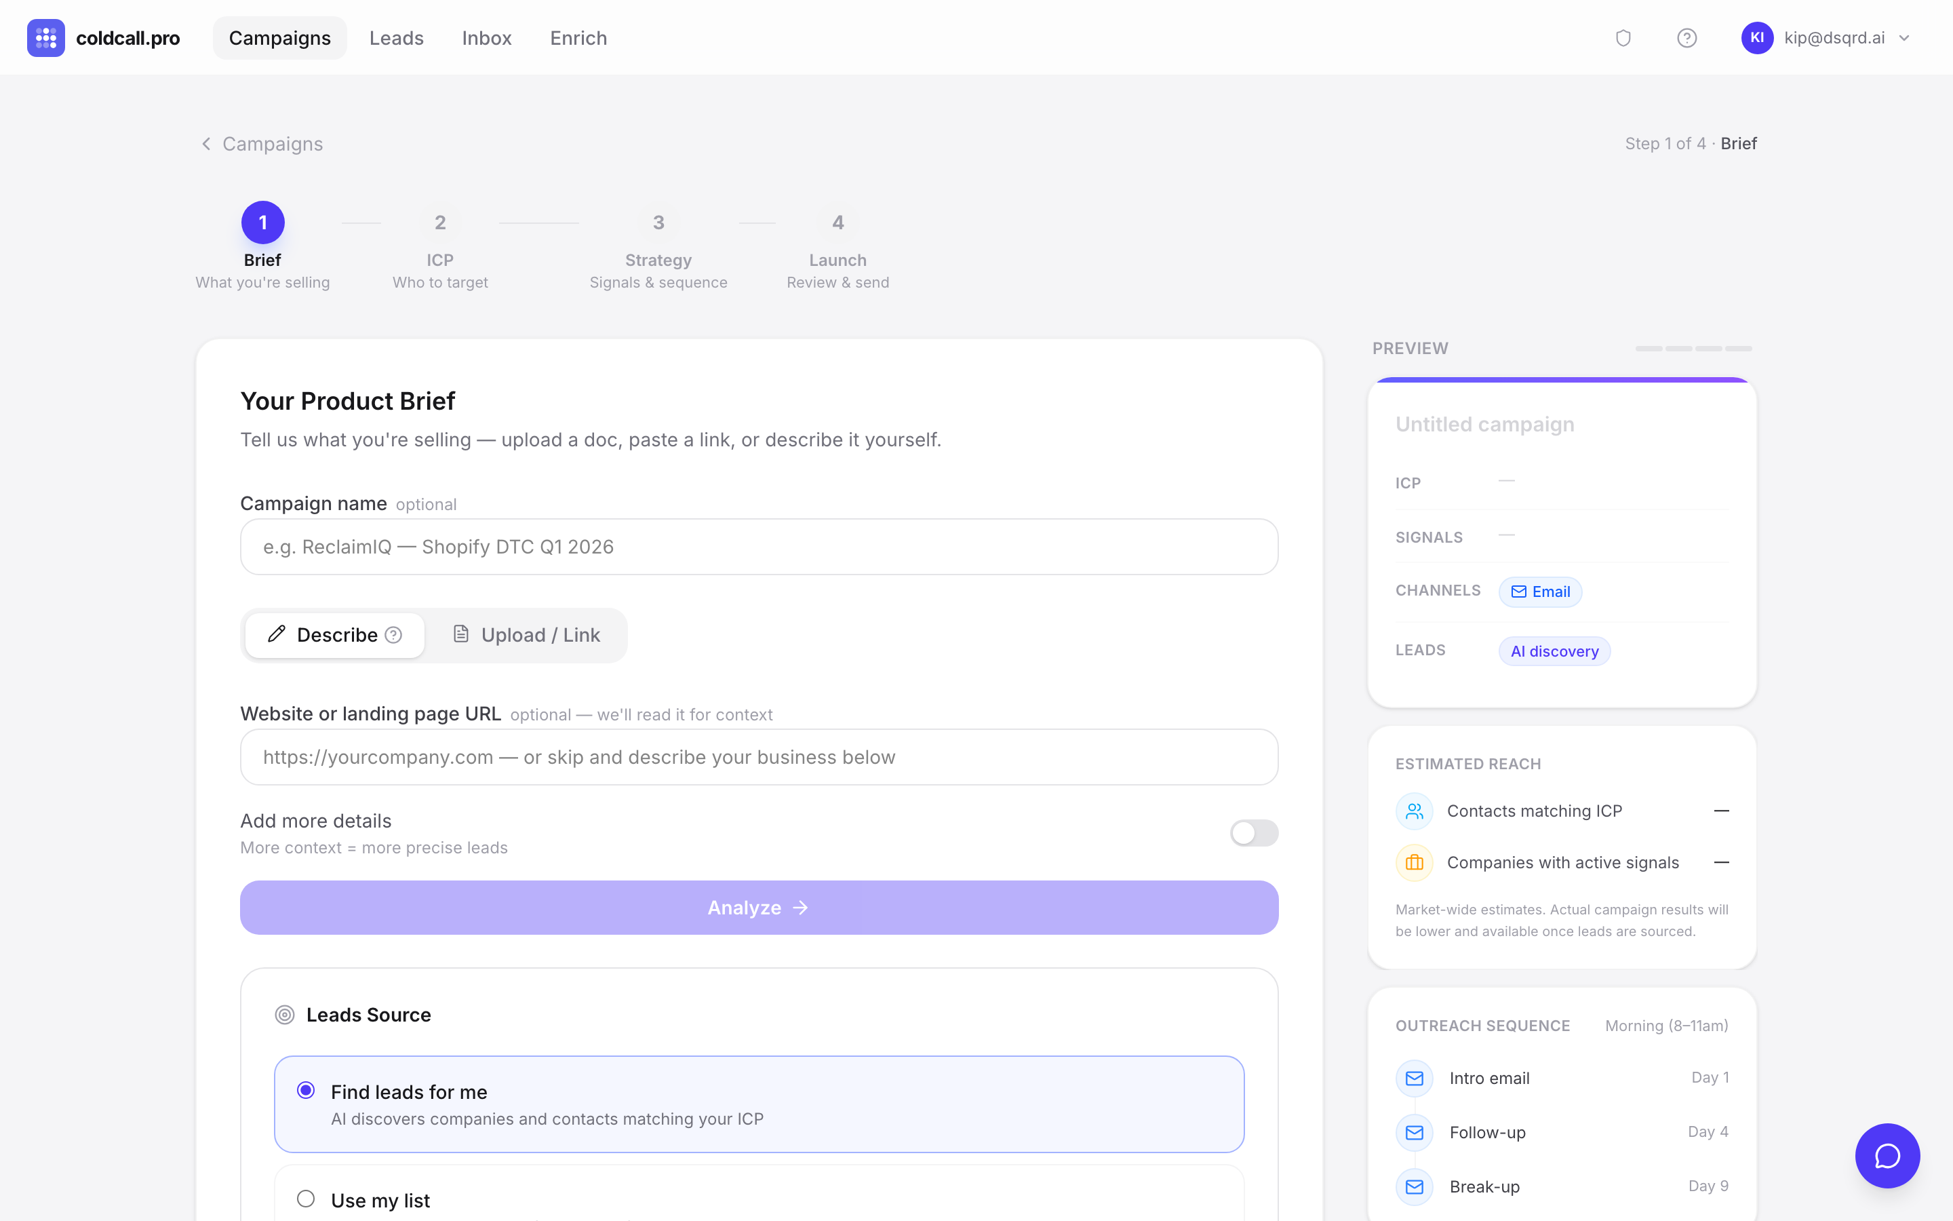Select the Find leads for me option

point(306,1090)
